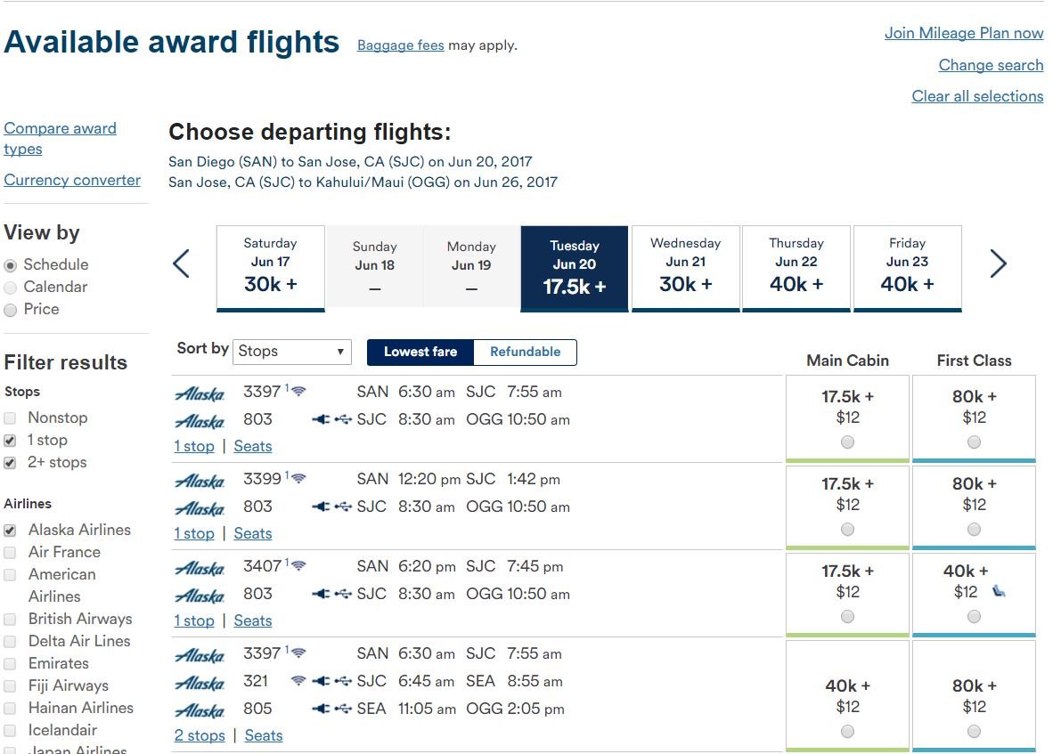Open the Sort by Stops dropdown
The image size is (1053, 754).
292,352
